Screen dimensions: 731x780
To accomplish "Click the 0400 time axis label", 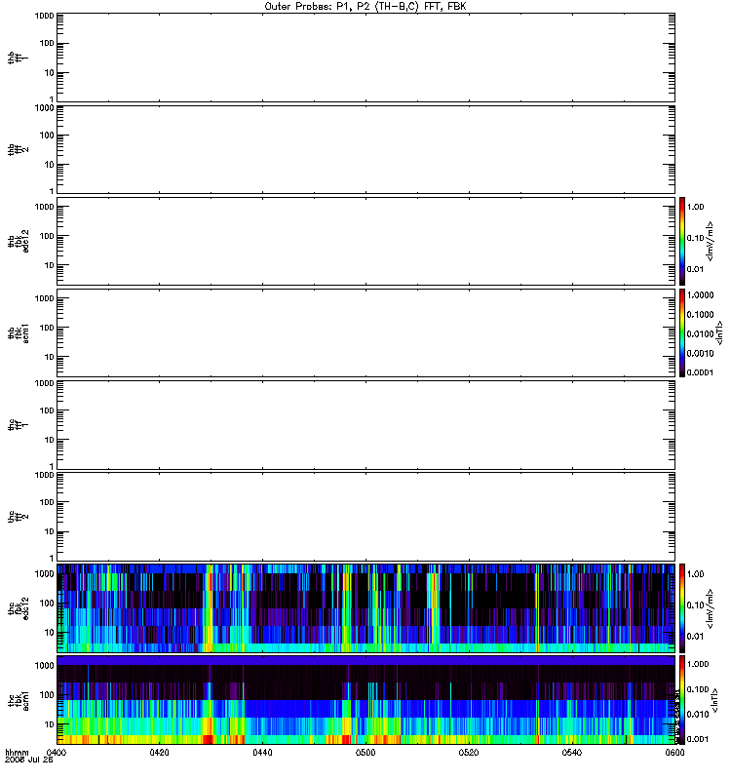I will [57, 752].
